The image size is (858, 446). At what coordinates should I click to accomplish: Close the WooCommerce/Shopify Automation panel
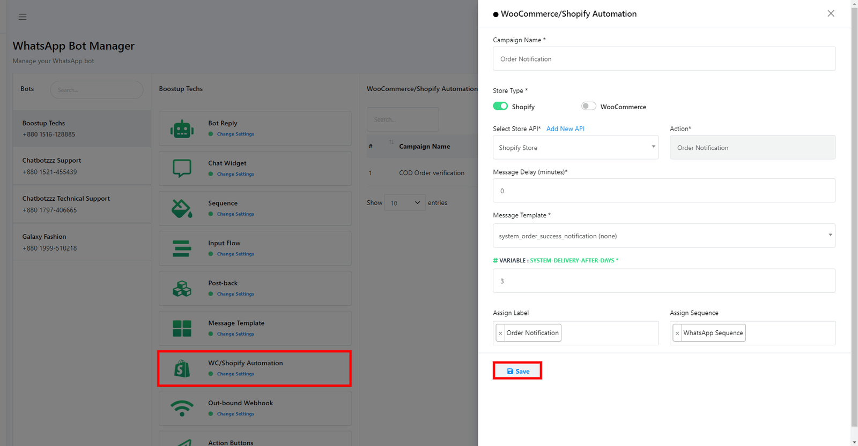[x=831, y=13]
